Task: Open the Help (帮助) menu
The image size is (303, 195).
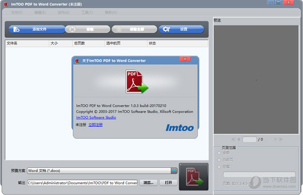Action: click(x=111, y=13)
